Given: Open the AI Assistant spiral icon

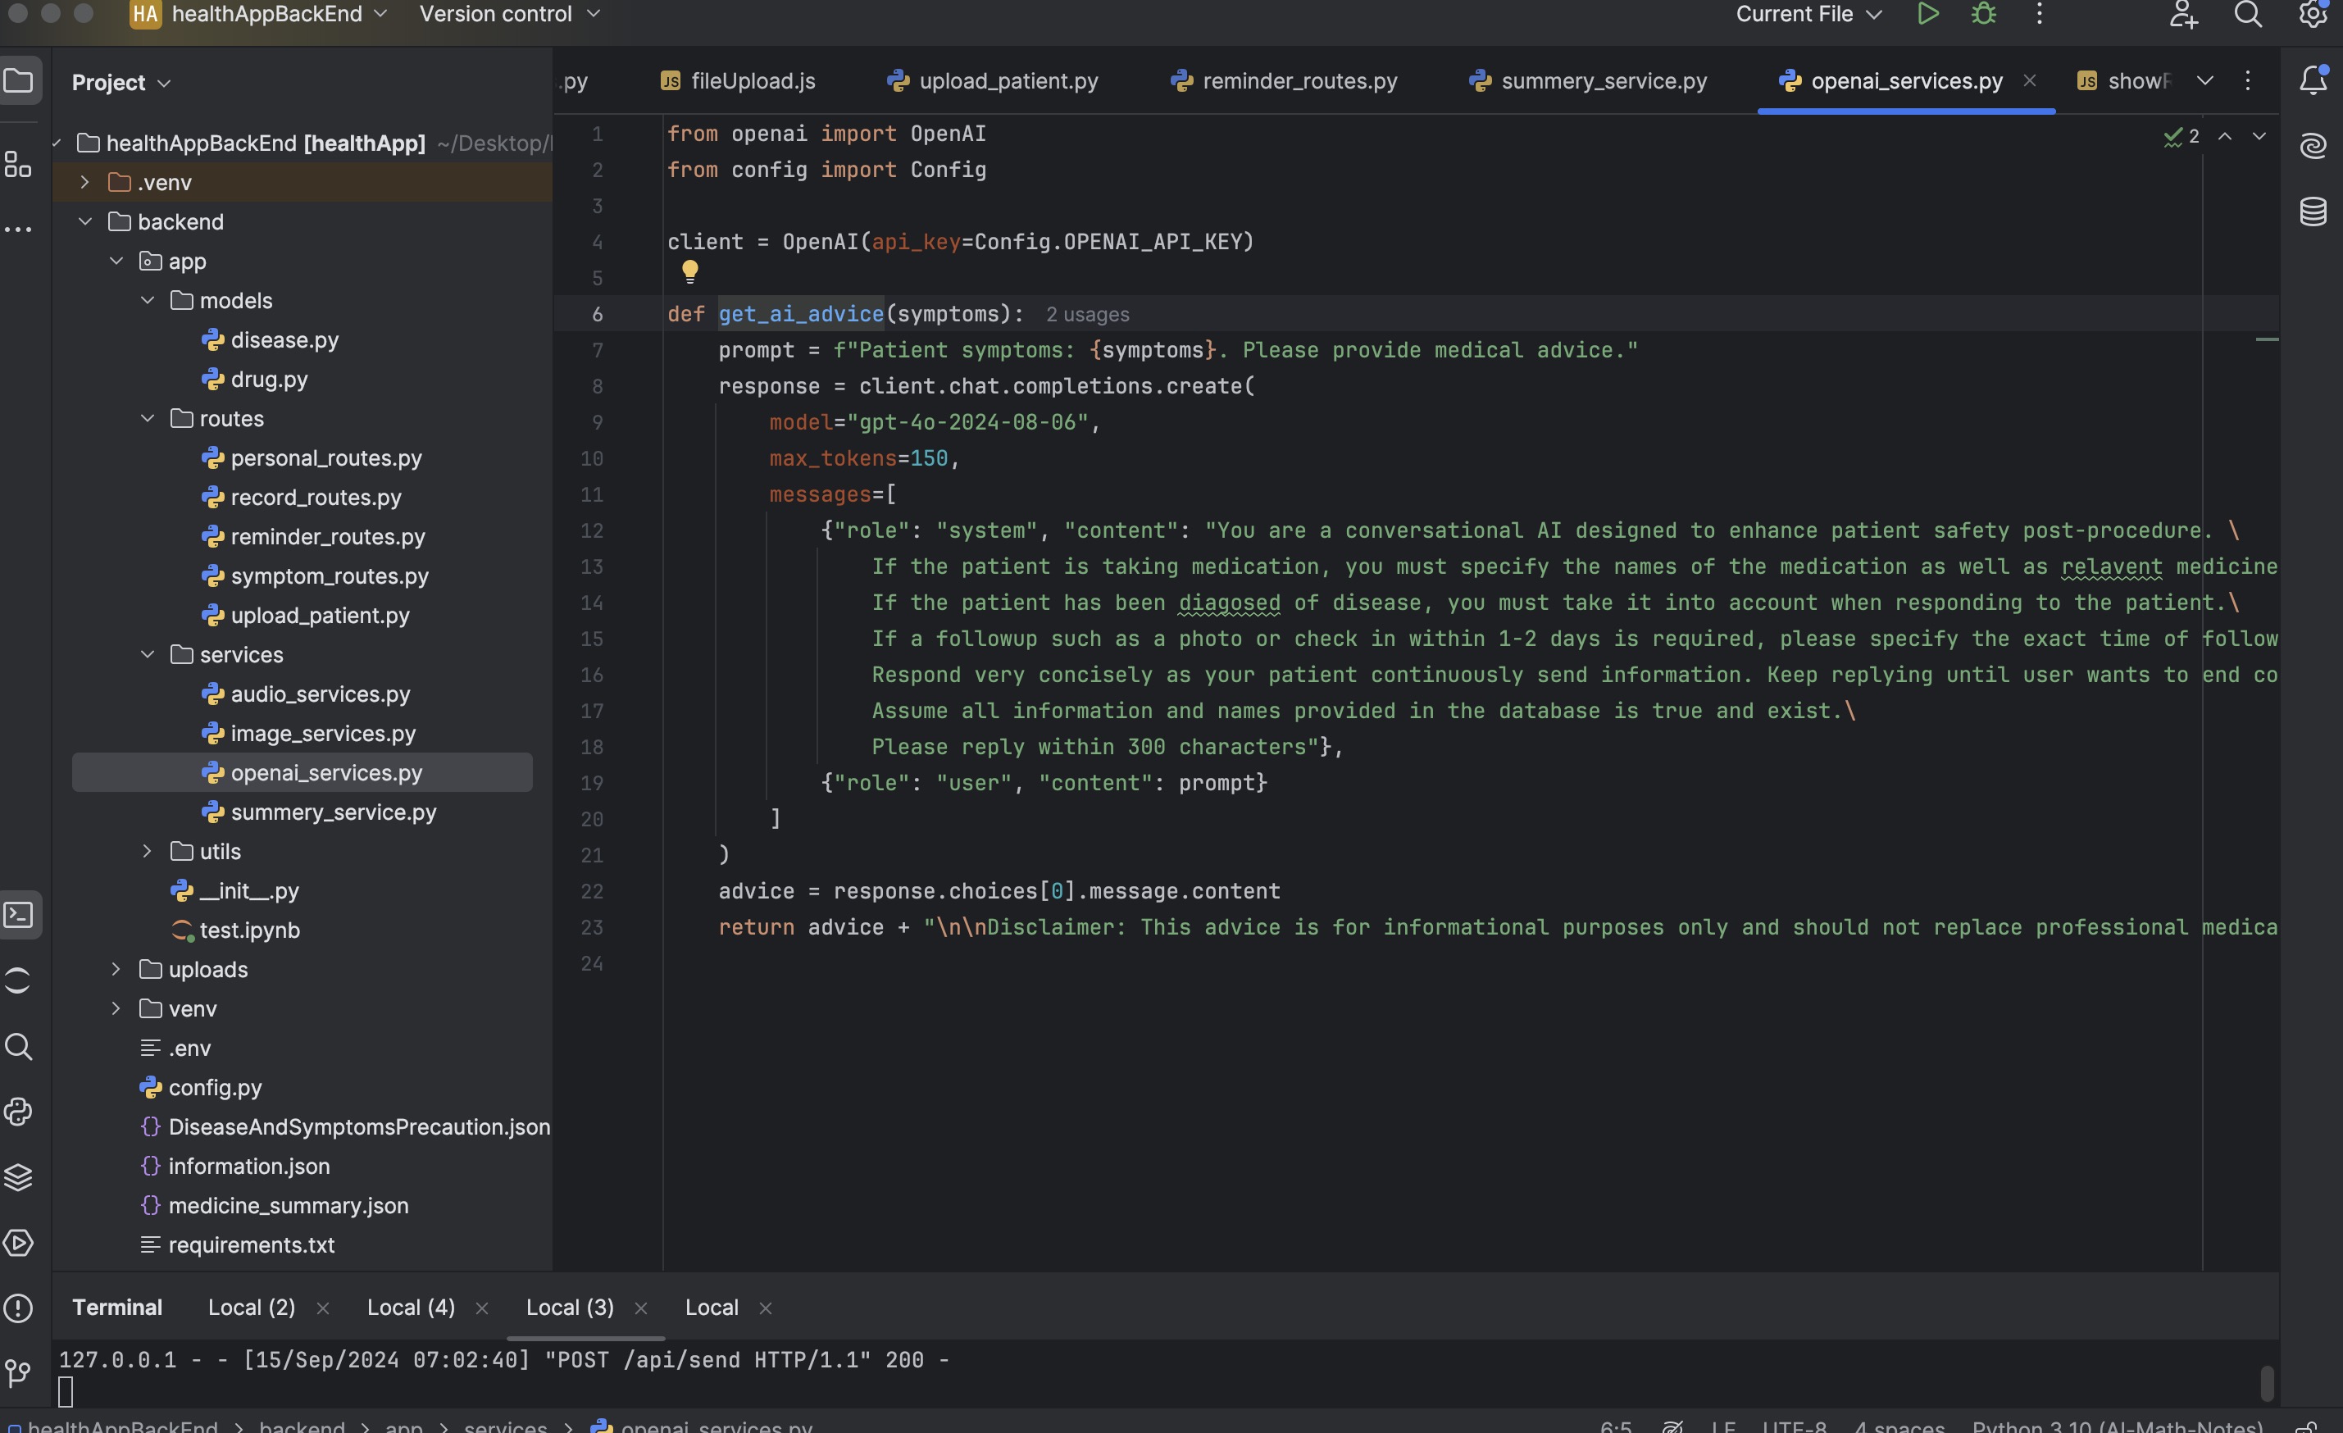Looking at the screenshot, I should click(x=2313, y=145).
